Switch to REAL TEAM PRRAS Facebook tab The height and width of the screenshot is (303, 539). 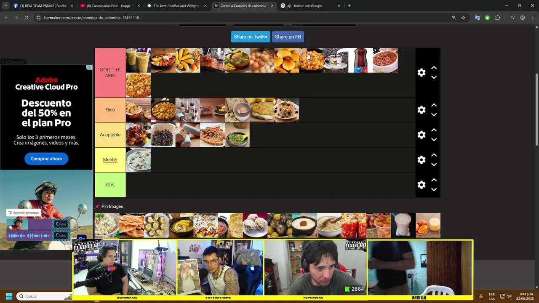coord(43,6)
